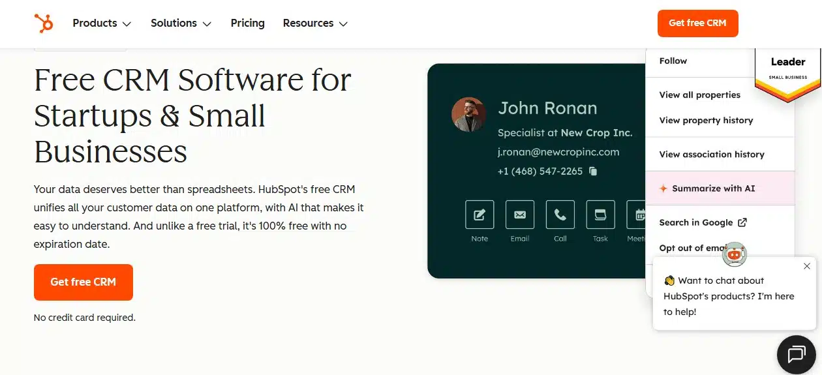Expand the Solutions menu
Image resolution: width=822 pixels, height=375 pixels.
[181, 23]
